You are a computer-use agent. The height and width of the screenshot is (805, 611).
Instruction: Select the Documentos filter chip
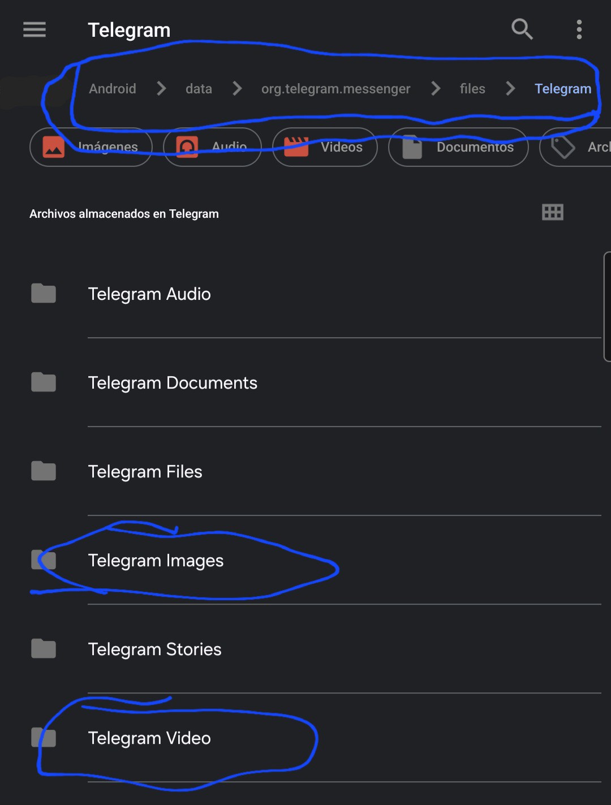click(x=458, y=147)
